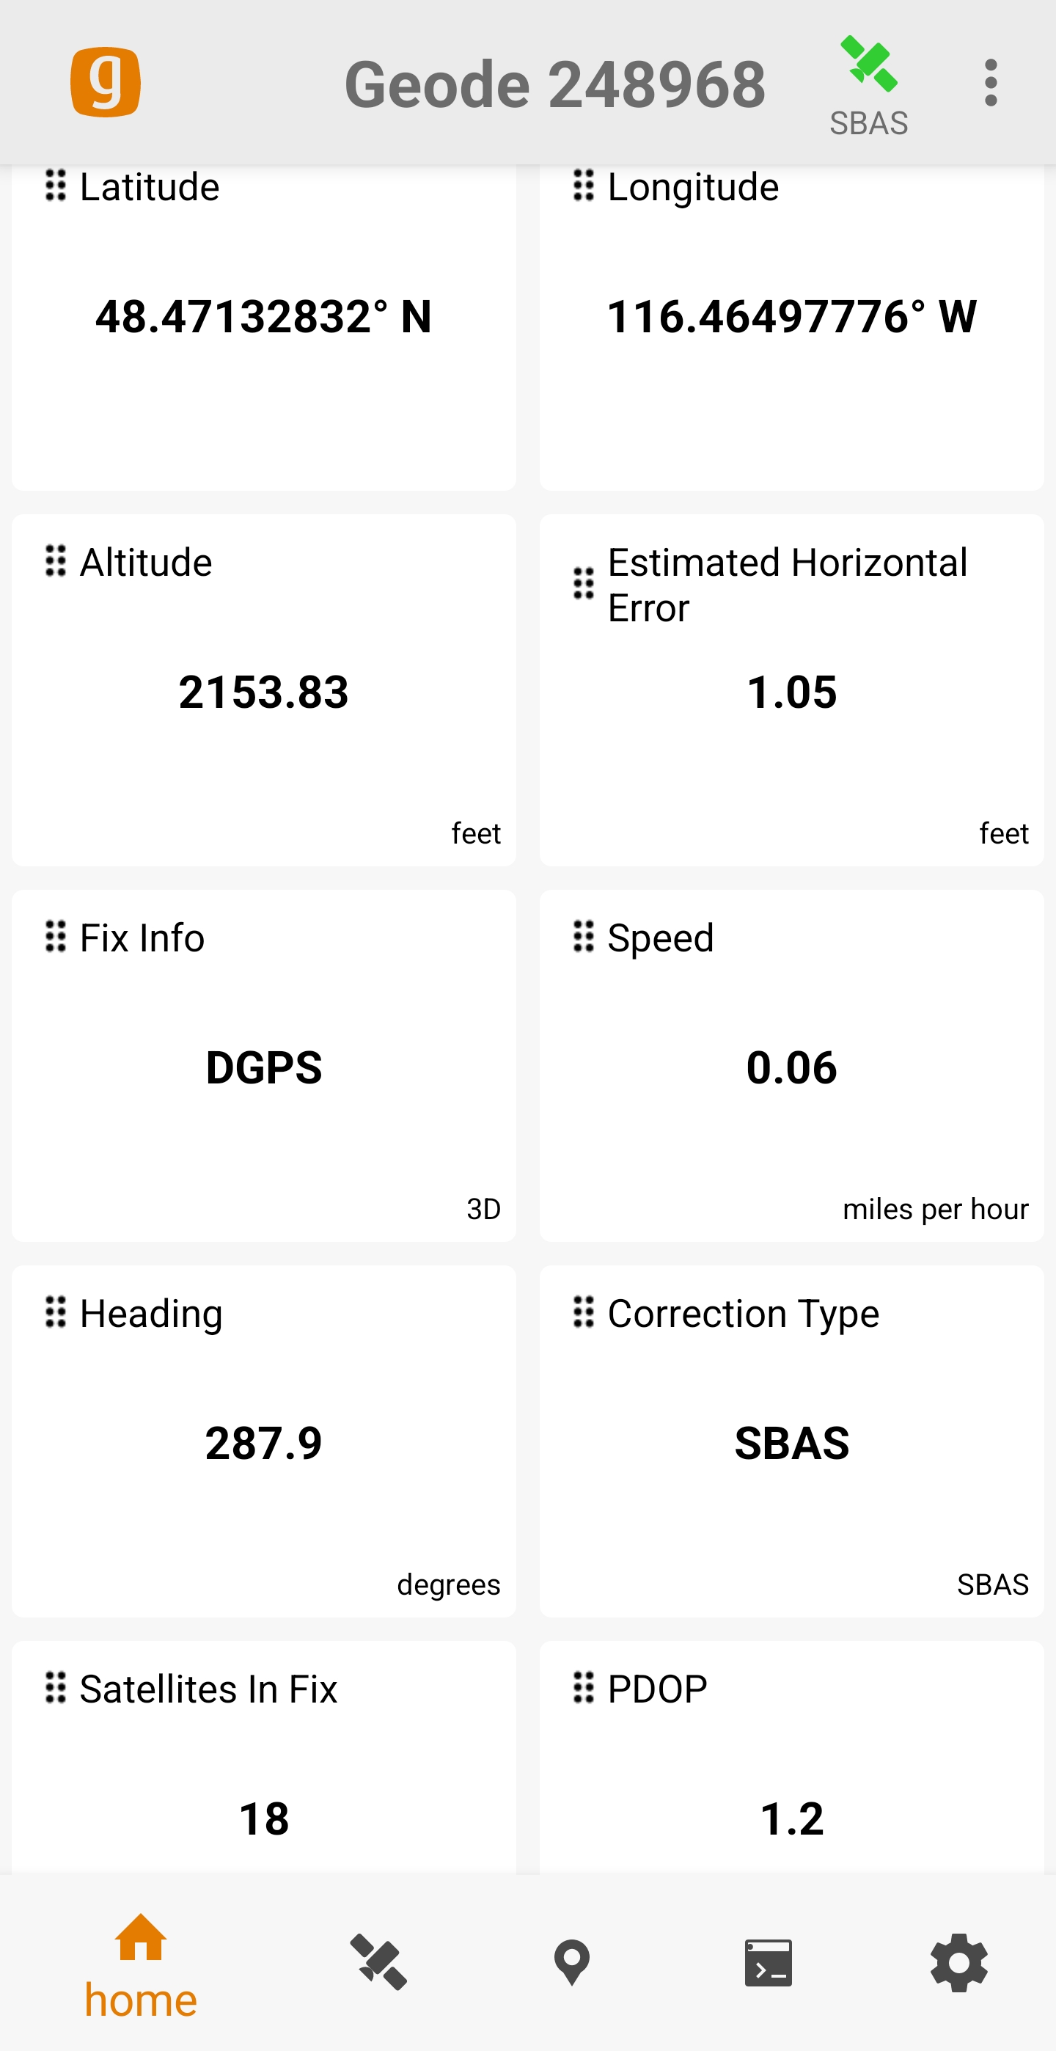Tap the Fix Info drag handle

click(x=56, y=936)
